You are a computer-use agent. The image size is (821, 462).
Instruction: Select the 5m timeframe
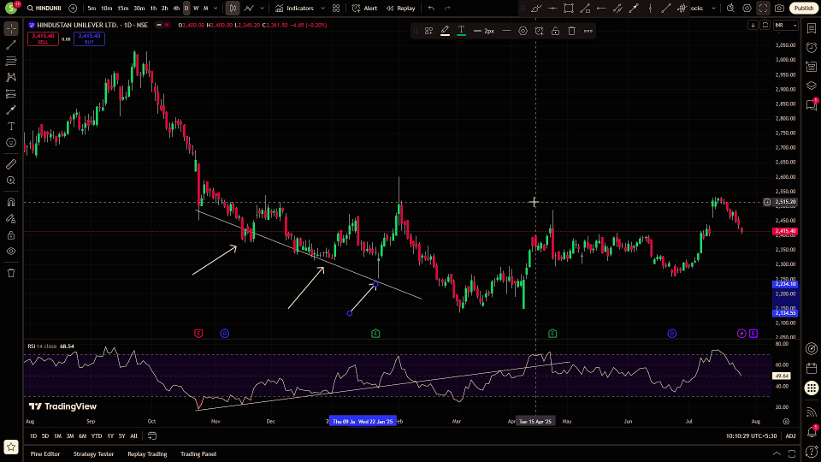pos(92,9)
